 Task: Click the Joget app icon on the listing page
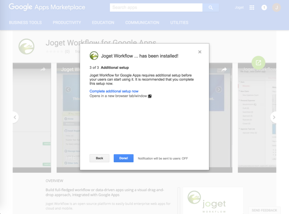[26, 47]
